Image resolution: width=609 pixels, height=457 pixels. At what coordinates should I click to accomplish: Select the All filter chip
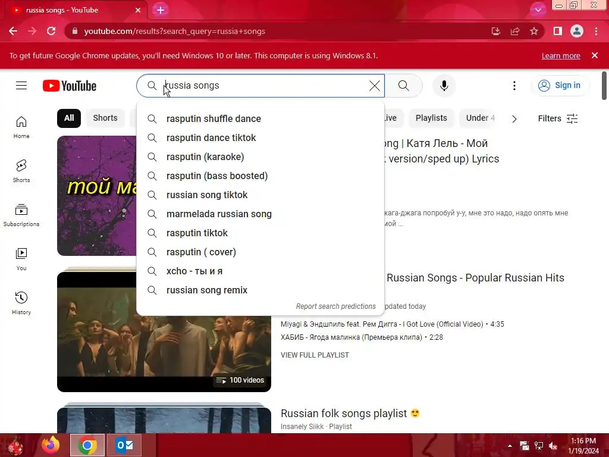tap(69, 118)
